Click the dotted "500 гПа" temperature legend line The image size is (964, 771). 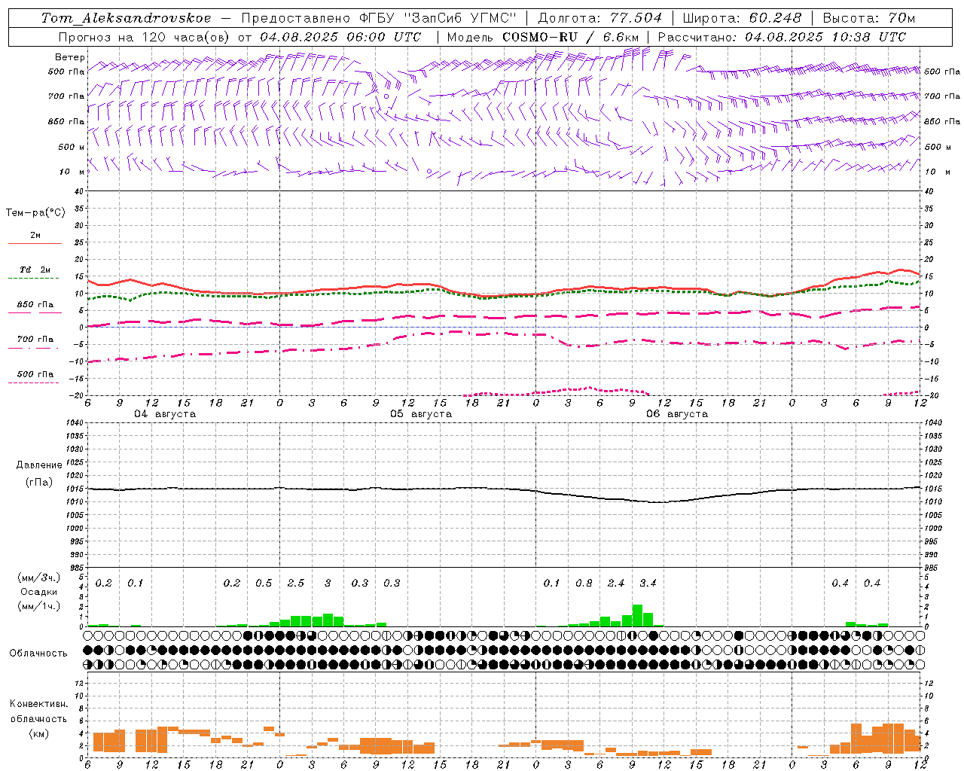coord(33,382)
